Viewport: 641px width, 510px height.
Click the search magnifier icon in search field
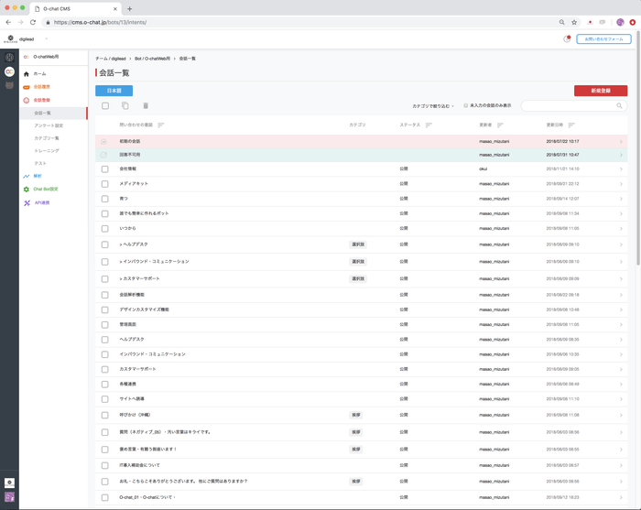point(619,106)
